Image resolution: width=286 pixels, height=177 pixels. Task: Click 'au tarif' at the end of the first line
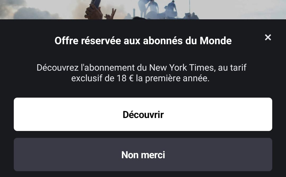pyautogui.click(x=232, y=68)
